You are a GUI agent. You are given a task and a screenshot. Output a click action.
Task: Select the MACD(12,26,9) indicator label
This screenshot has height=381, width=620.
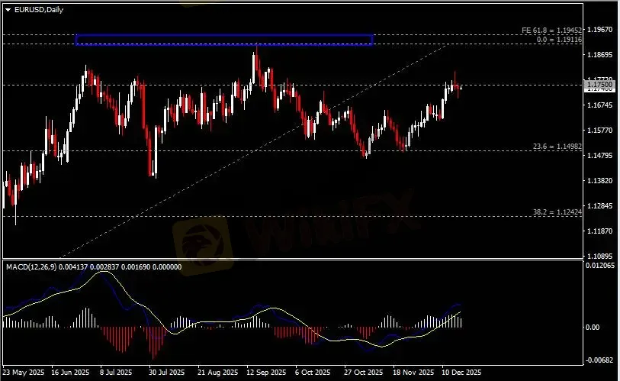[x=31, y=267]
